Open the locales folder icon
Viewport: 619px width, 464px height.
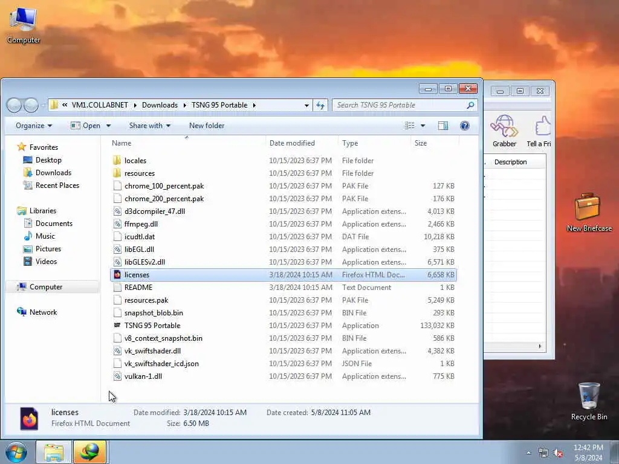[x=117, y=161]
